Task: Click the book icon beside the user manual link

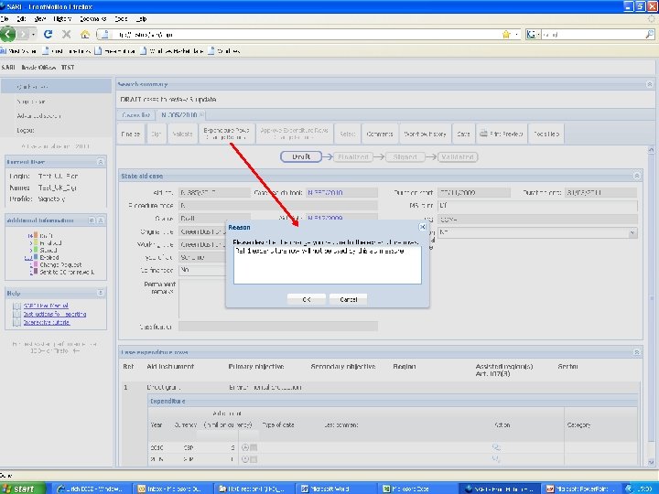Action: tap(16, 306)
